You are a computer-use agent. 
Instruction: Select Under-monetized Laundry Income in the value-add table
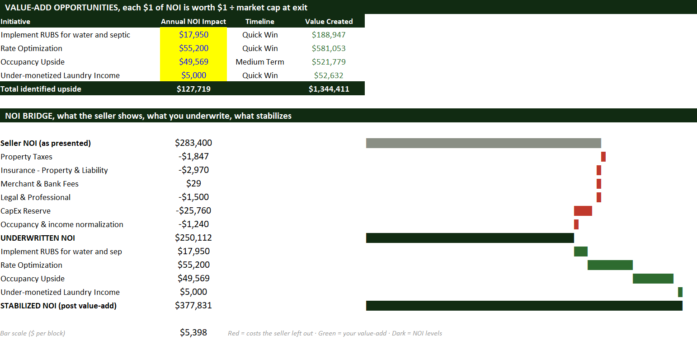(60, 75)
